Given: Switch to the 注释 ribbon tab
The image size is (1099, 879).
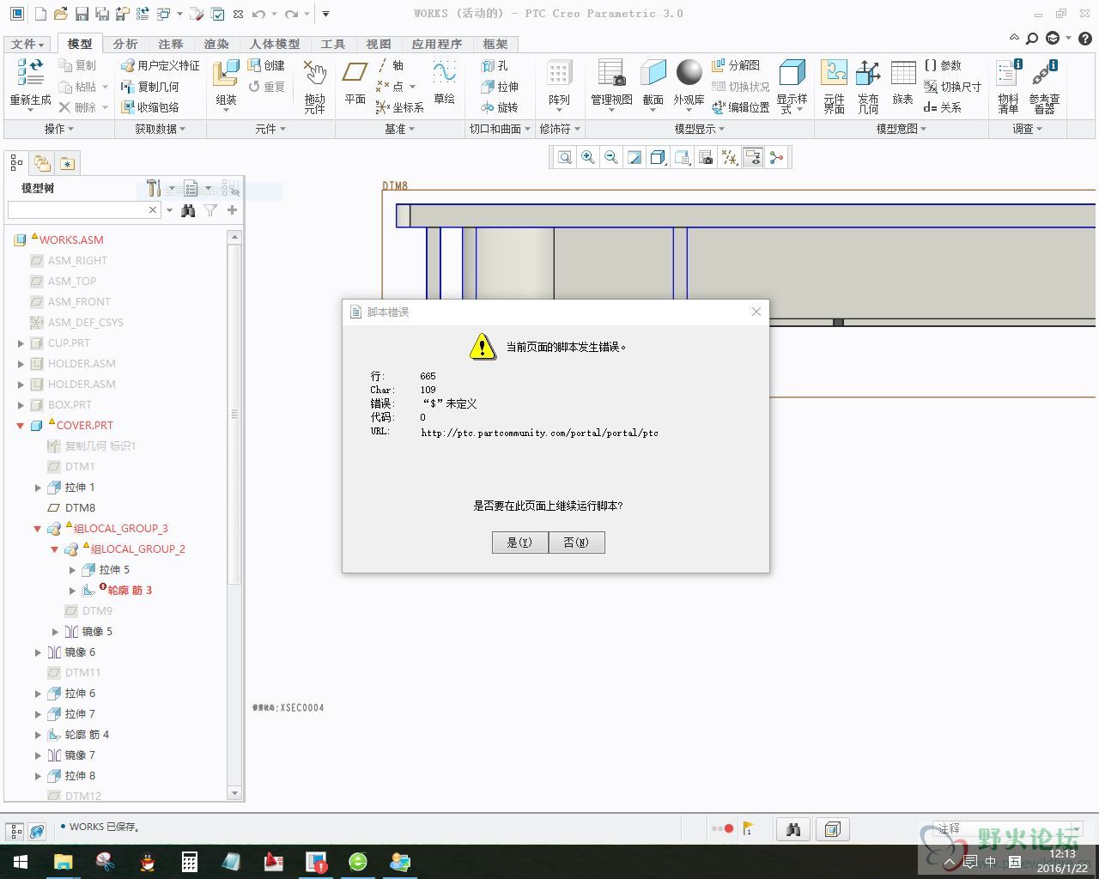Looking at the screenshot, I should [x=171, y=44].
